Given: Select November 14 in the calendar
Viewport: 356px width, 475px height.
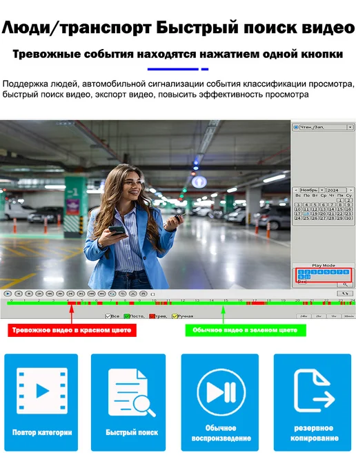Looking at the screenshot, I should point(332,209).
